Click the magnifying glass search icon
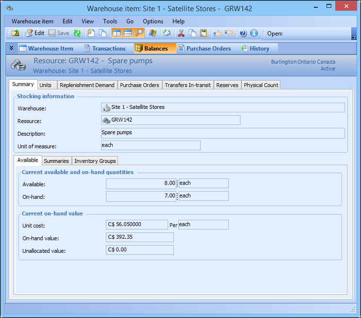 [139, 34]
